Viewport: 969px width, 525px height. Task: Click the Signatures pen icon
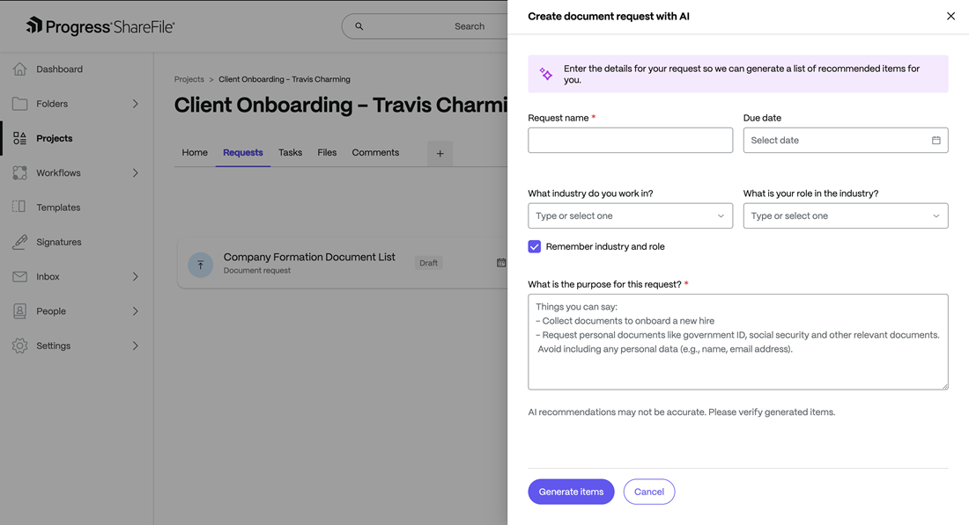pos(19,242)
